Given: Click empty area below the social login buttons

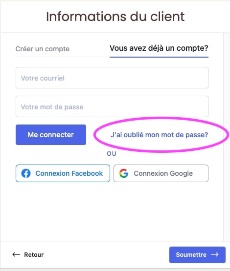Looking at the screenshot, I should [x=112, y=211].
